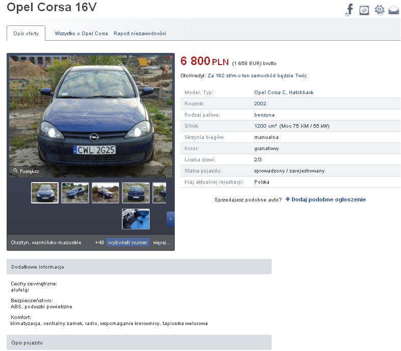The image size is (401, 351).
Task: Share via the Wykop square icon
Action: pyautogui.click(x=364, y=10)
